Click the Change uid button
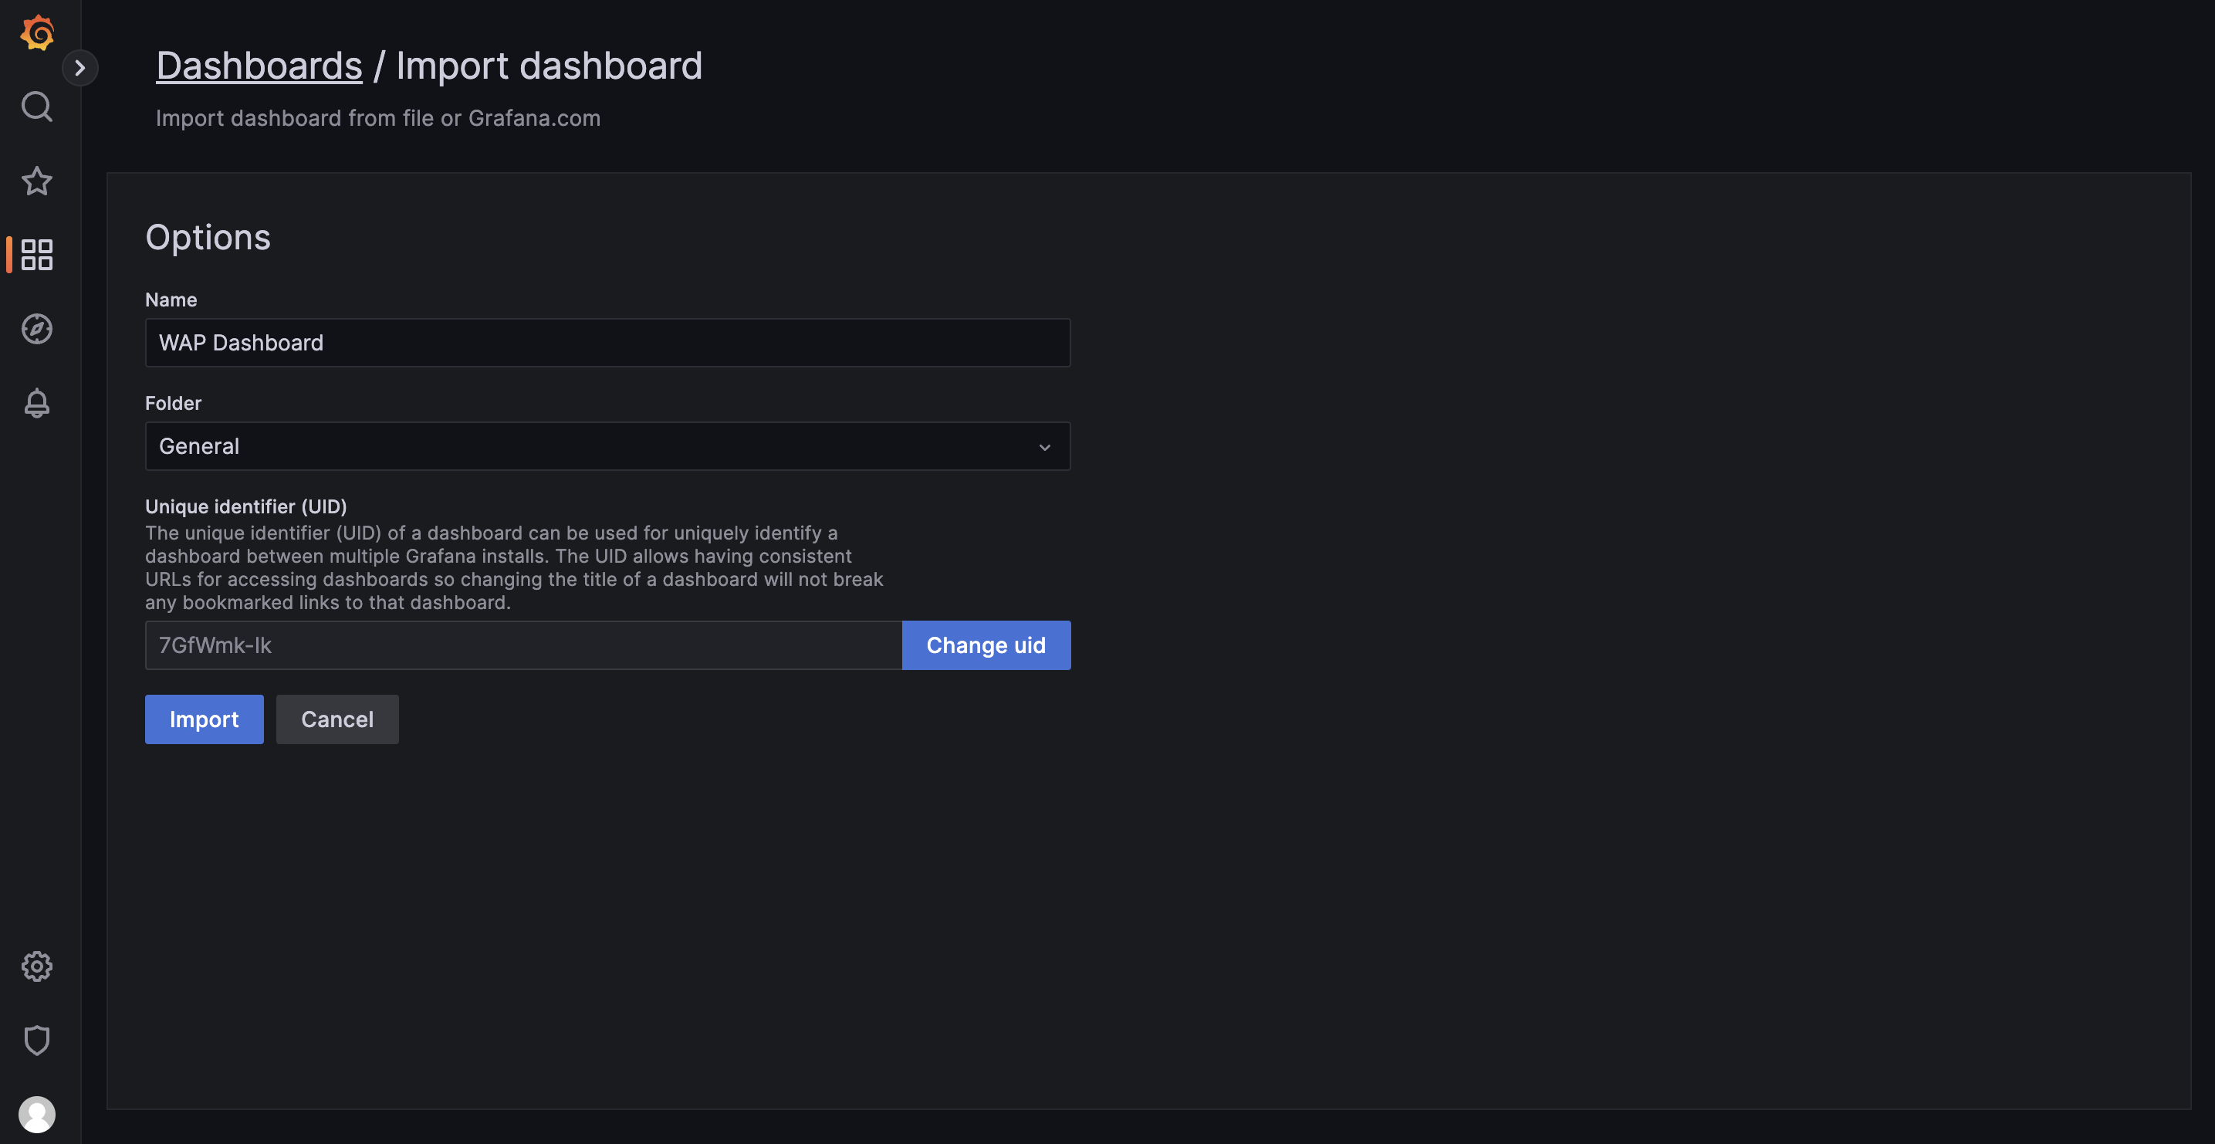Image resolution: width=2215 pixels, height=1144 pixels. click(x=986, y=645)
